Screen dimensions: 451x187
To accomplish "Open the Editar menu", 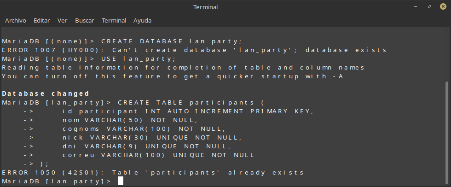I will pyautogui.click(x=41, y=21).
